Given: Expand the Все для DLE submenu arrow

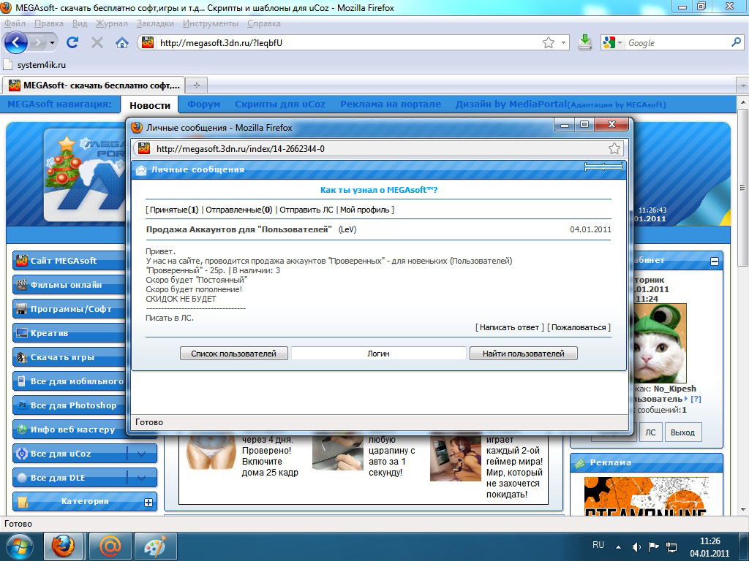Looking at the screenshot, I should point(141,478).
